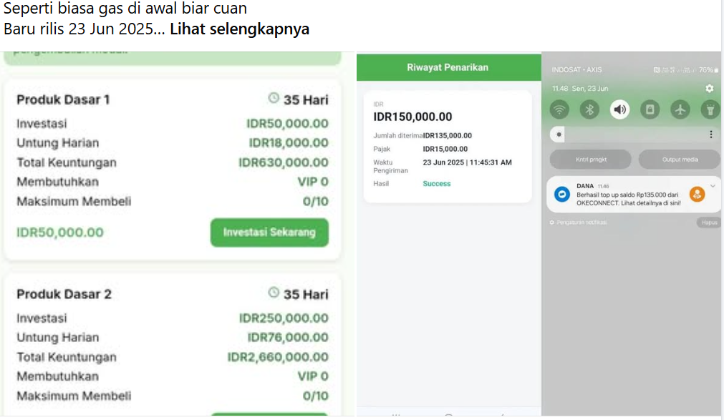Open the Output media panel

[x=679, y=159]
